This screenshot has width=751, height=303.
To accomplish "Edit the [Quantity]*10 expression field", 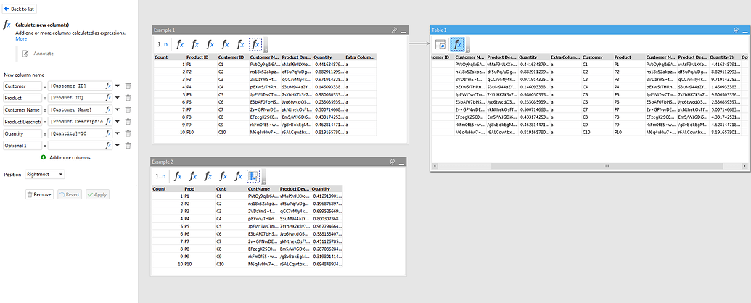I will tap(77, 133).
